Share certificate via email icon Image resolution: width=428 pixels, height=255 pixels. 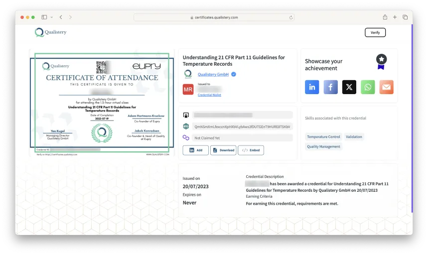coord(386,87)
